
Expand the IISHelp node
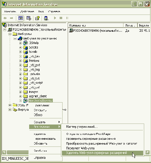pyautogui.click(x=20, y=43)
